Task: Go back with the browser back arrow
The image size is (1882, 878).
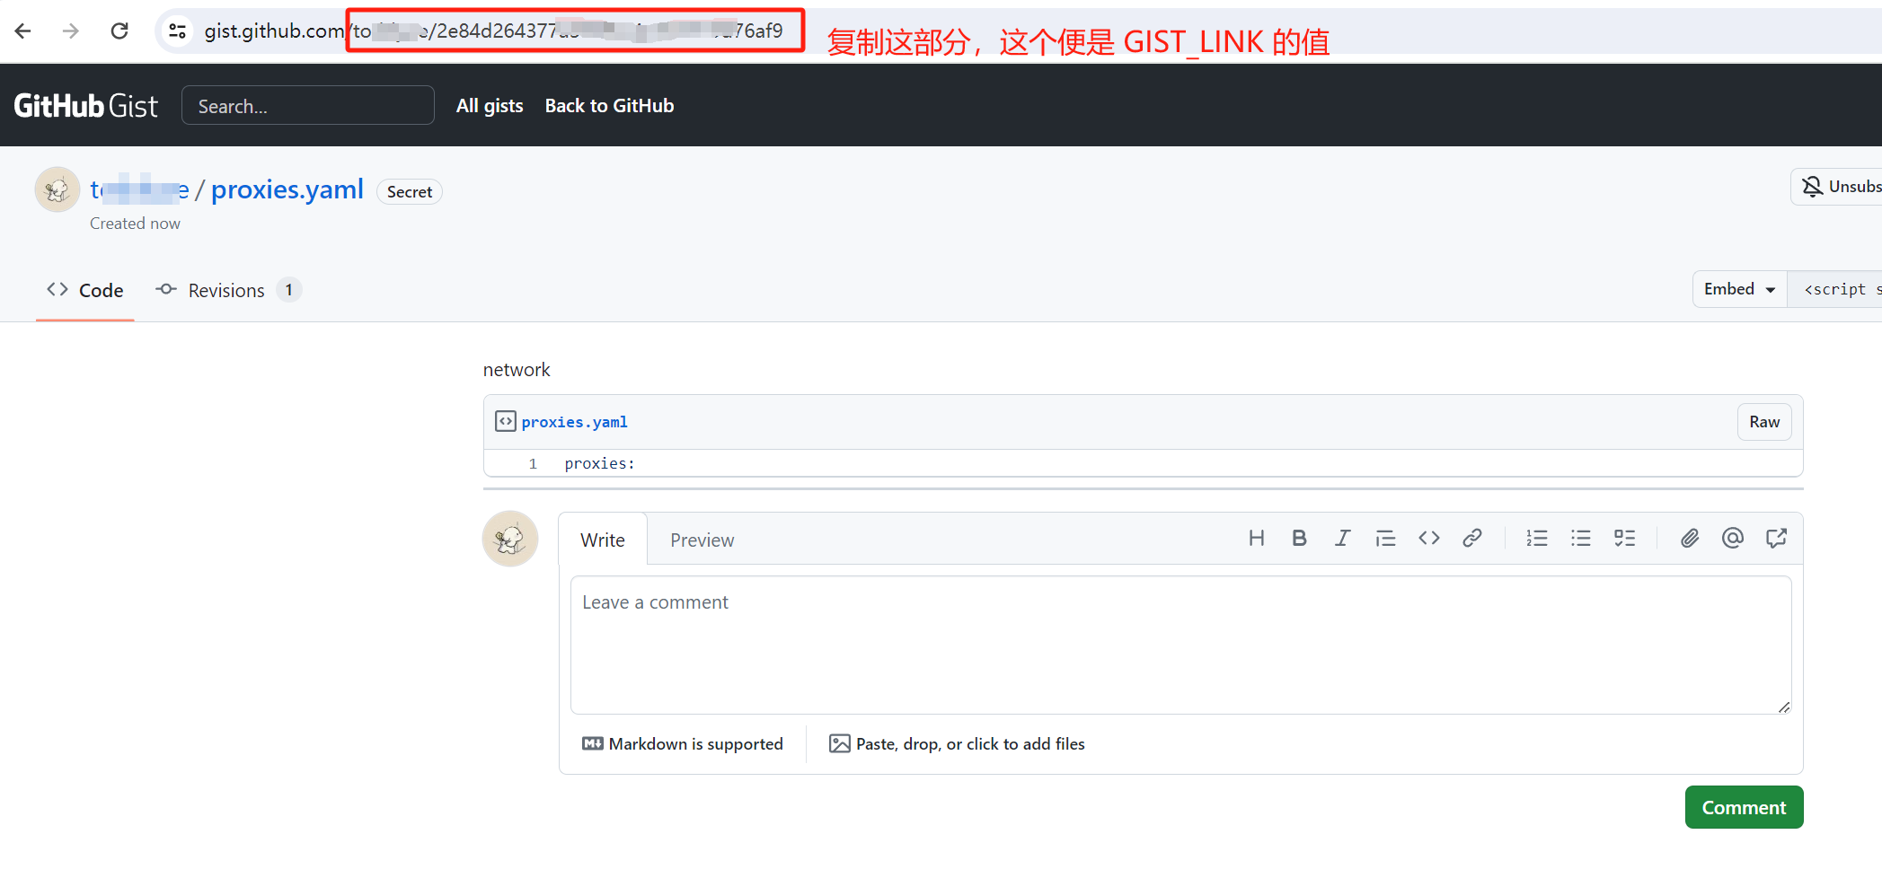Action: [x=23, y=31]
